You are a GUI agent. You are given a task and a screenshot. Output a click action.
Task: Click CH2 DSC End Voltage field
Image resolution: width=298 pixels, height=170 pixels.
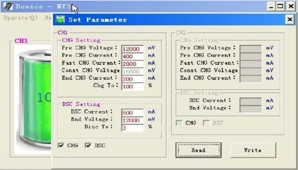tap(251, 109)
